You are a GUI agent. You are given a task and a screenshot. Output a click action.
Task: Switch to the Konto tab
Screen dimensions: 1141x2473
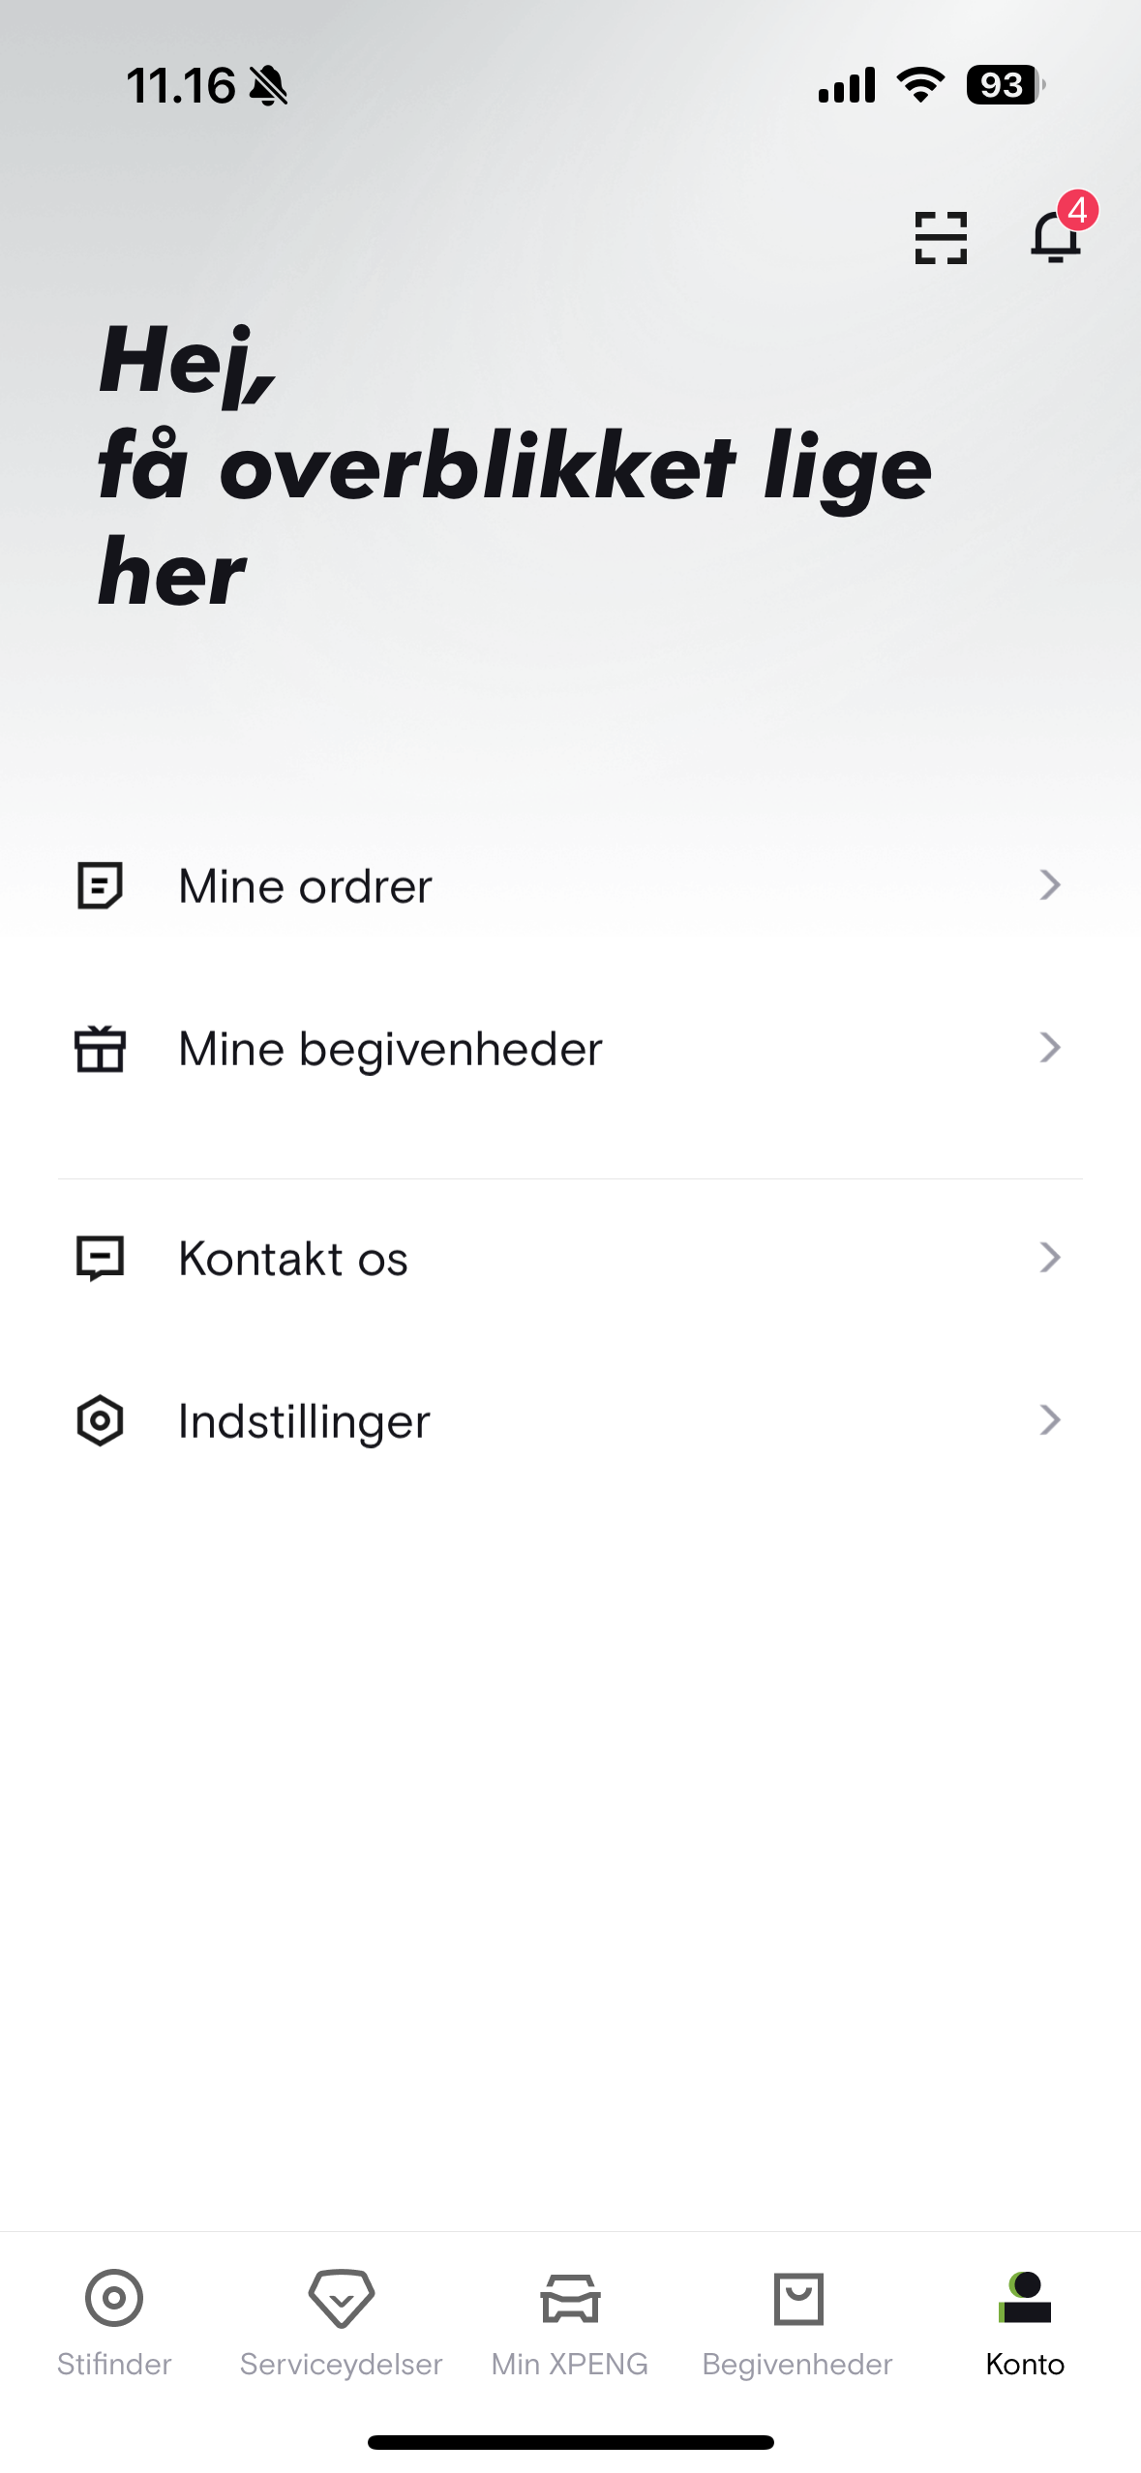pyautogui.click(x=1025, y=2322)
